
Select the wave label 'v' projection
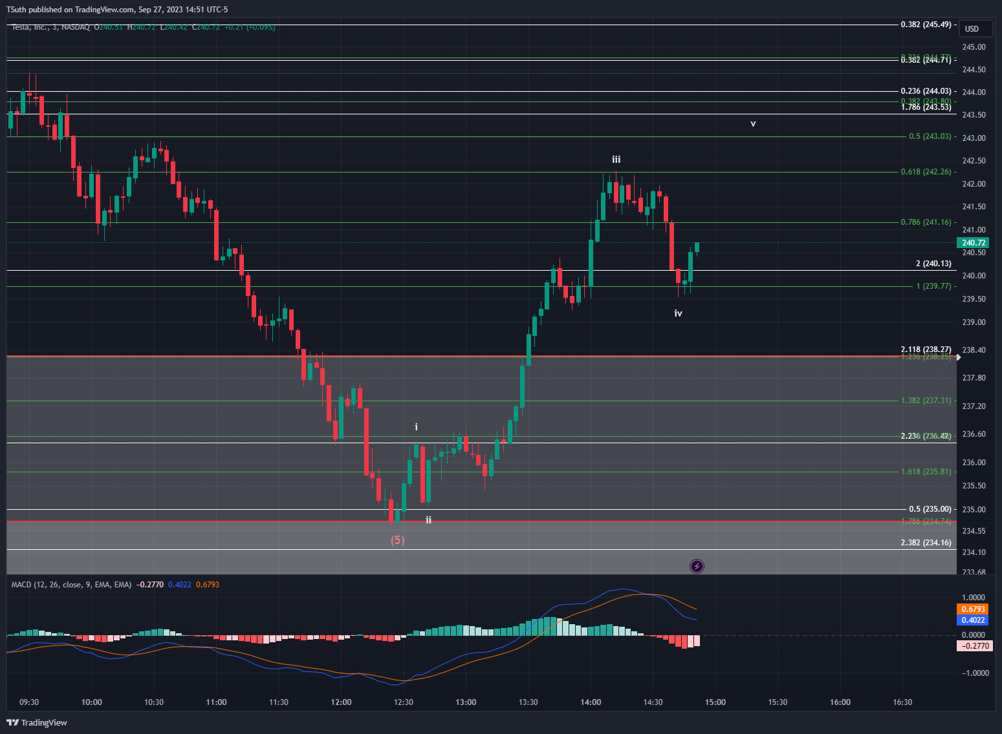[x=753, y=123]
